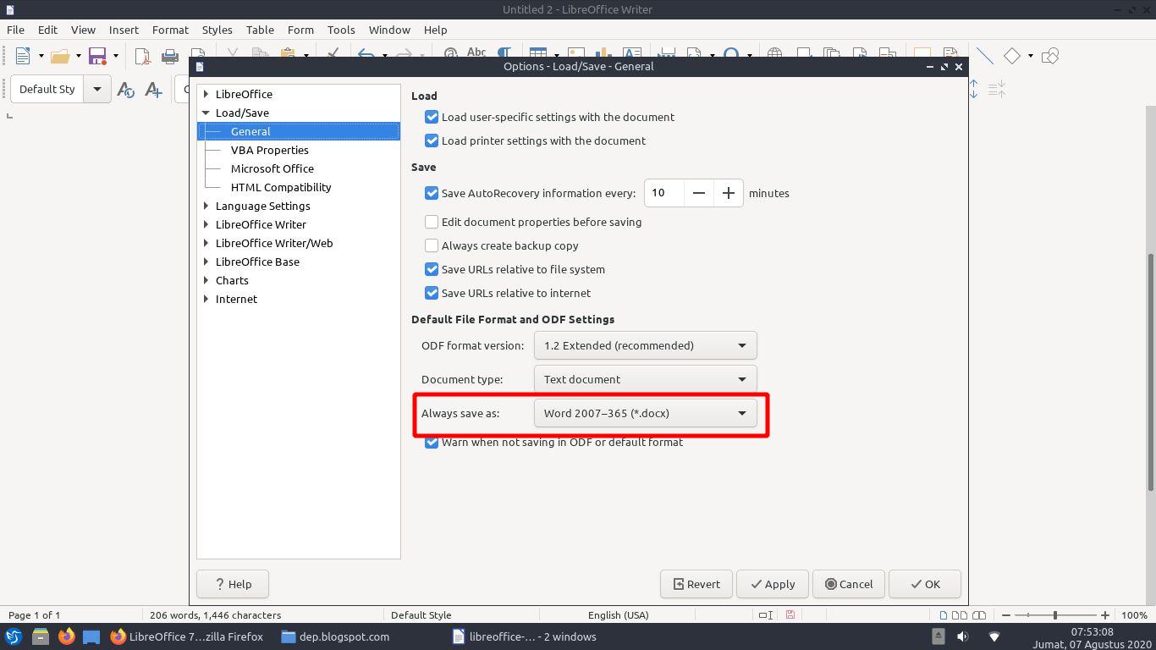Viewport: 1156px width, 650px height.
Task: Click the AutoRecovery minutes input field
Action: [x=663, y=193]
